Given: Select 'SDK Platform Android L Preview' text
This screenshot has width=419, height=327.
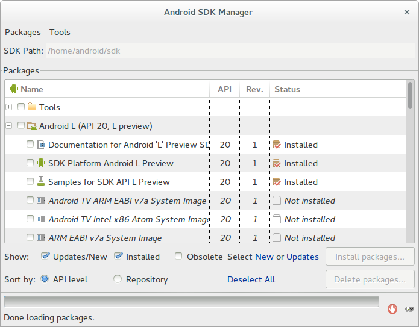Looking at the screenshot, I should coord(111,163).
